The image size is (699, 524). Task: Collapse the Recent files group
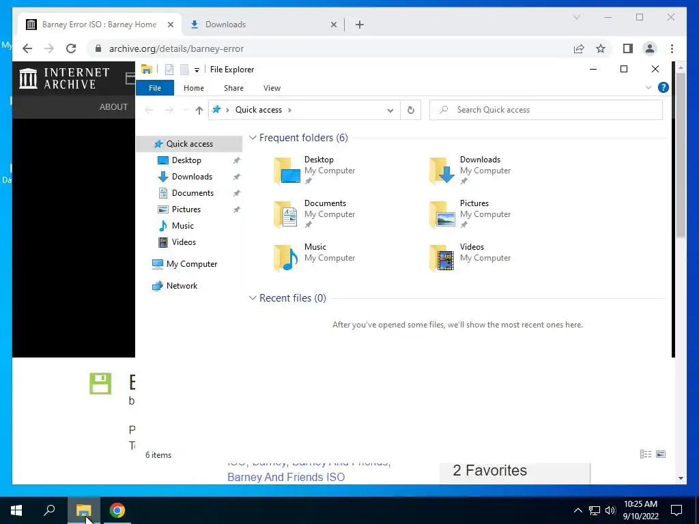253,298
